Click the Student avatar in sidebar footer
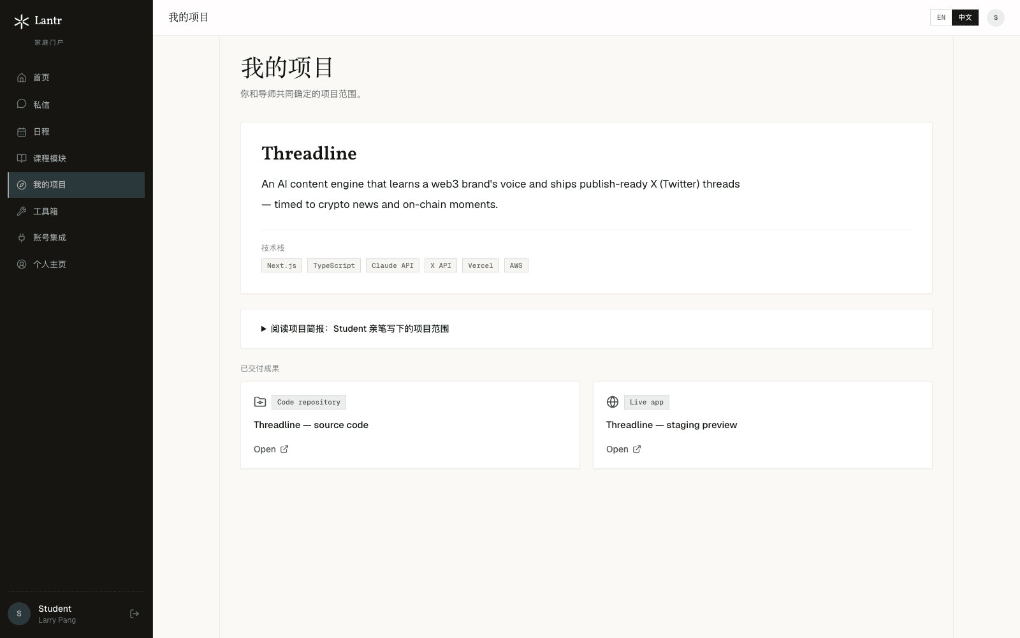 (19, 614)
